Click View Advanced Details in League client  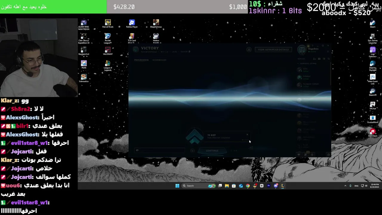pyautogui.click(x=273, y=50)
